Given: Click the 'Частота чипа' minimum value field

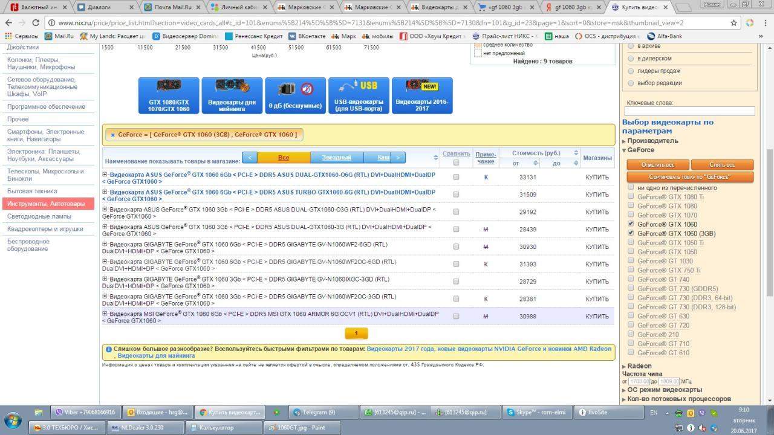Looking at the screenshot, I should (639, 382).
